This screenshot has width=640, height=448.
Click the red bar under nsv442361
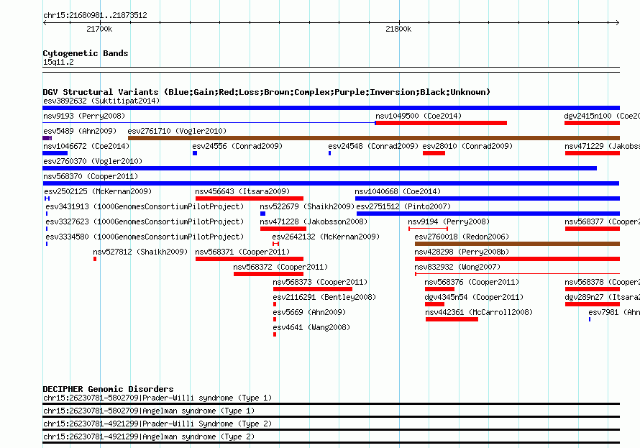[452, 319]
